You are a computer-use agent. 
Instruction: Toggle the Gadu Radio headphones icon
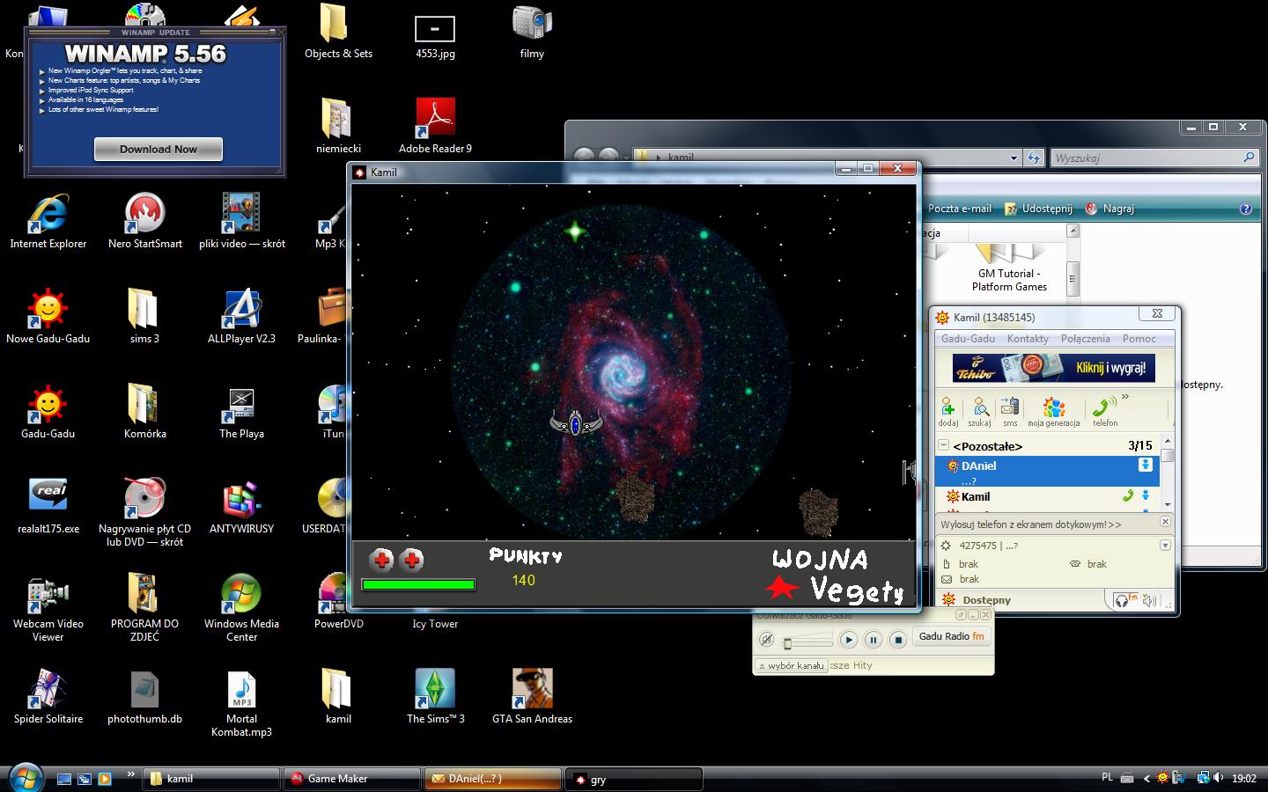click(1123, 600)
